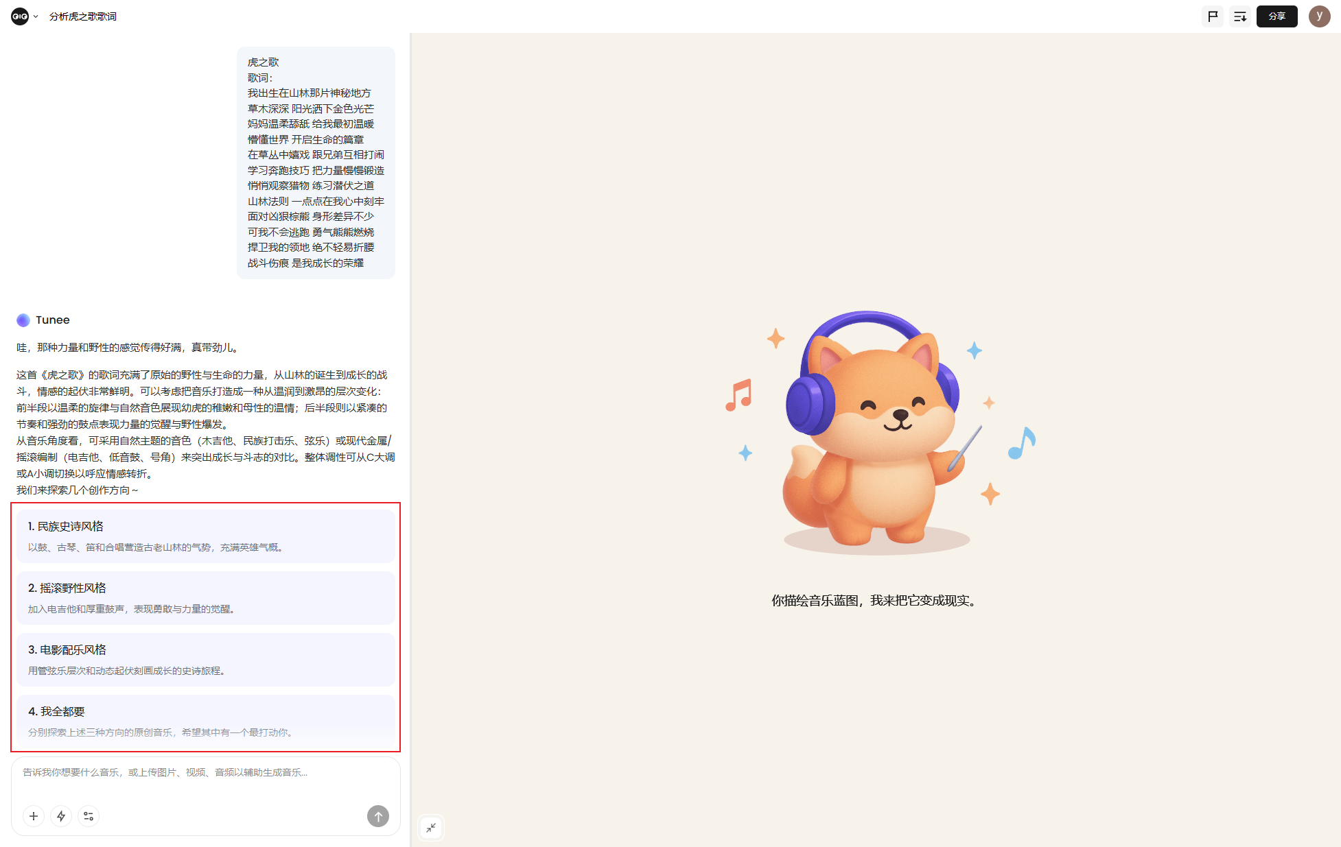Select option 2 摇滚野性风格

tap(206, 597)
